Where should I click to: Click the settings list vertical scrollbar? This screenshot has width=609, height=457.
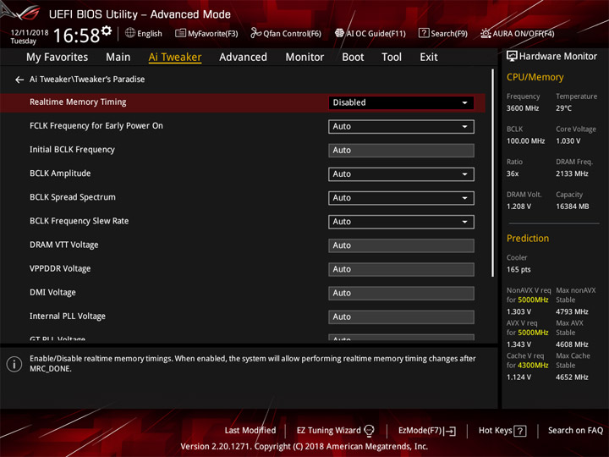point(493,173)
